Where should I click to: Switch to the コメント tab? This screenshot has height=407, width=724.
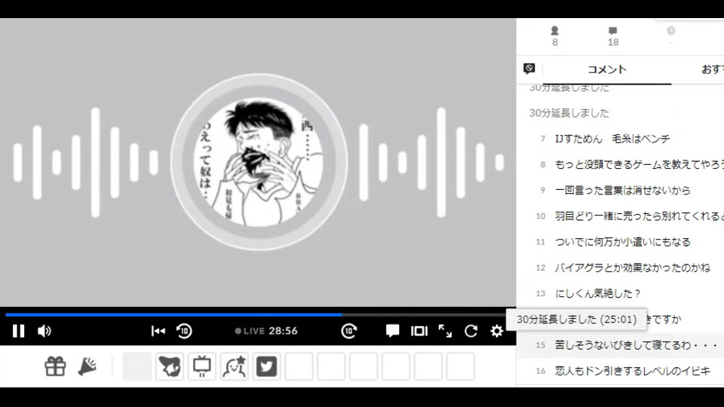[x=606, y=69]
